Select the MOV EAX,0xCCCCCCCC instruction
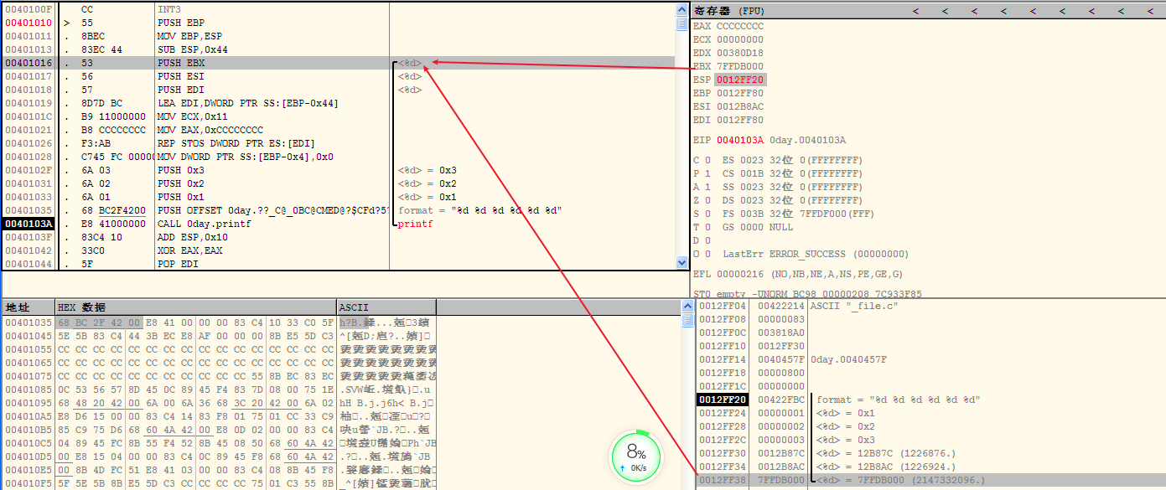Screen dimensions: 1166x490 [210, 130]
